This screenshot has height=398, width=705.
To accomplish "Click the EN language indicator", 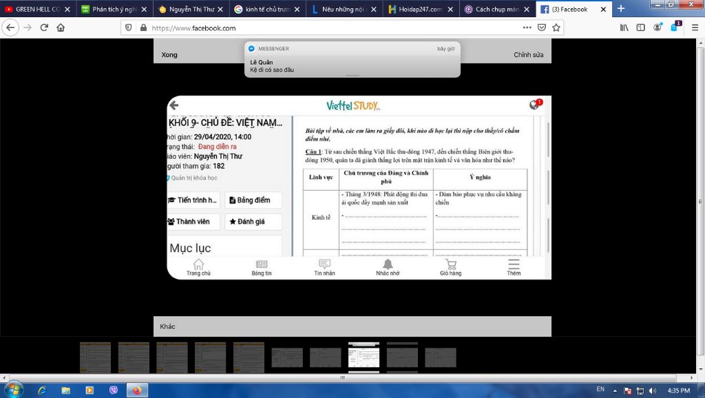I will coord(600,389).
